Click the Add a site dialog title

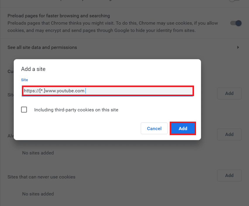(x=33, y=69)
